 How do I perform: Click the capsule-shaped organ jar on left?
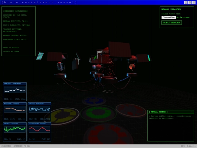(61, 66)
